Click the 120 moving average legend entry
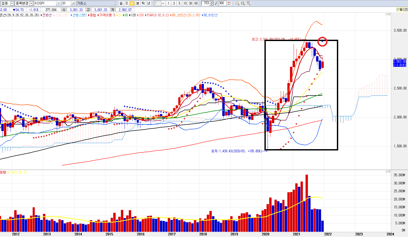 point(133,15)
